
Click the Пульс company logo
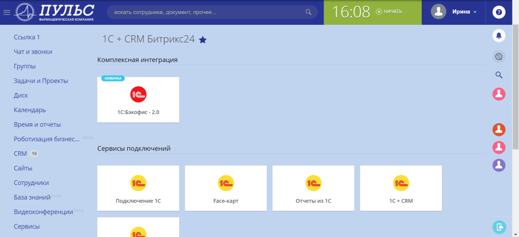55,12
